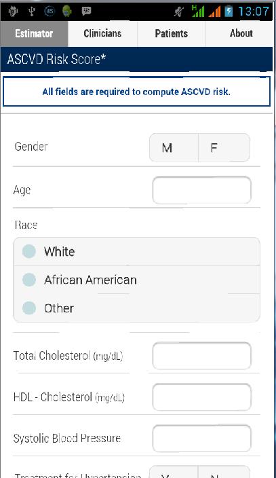The height and width of the screenshot is (478, 276).
Task: Choose F for gender
Action: point(224,148)
